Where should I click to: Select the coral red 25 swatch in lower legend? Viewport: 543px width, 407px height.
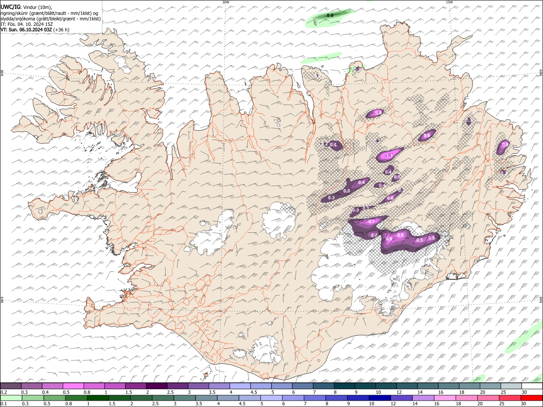510,398
